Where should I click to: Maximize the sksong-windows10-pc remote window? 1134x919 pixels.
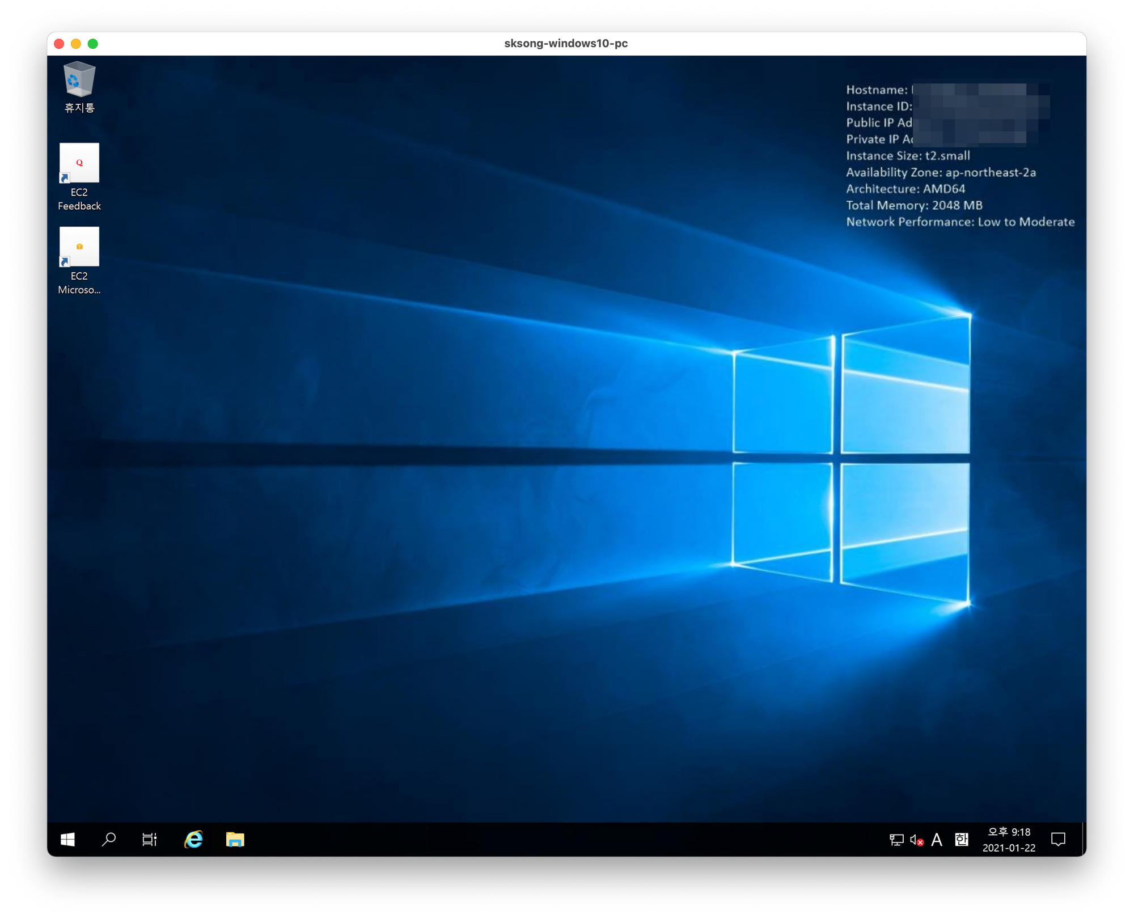[93, 44]
